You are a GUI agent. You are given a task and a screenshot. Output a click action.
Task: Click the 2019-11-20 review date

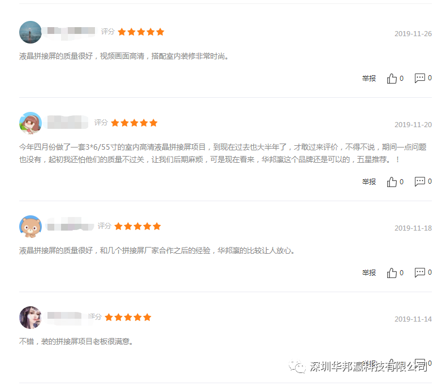[413, 125]
